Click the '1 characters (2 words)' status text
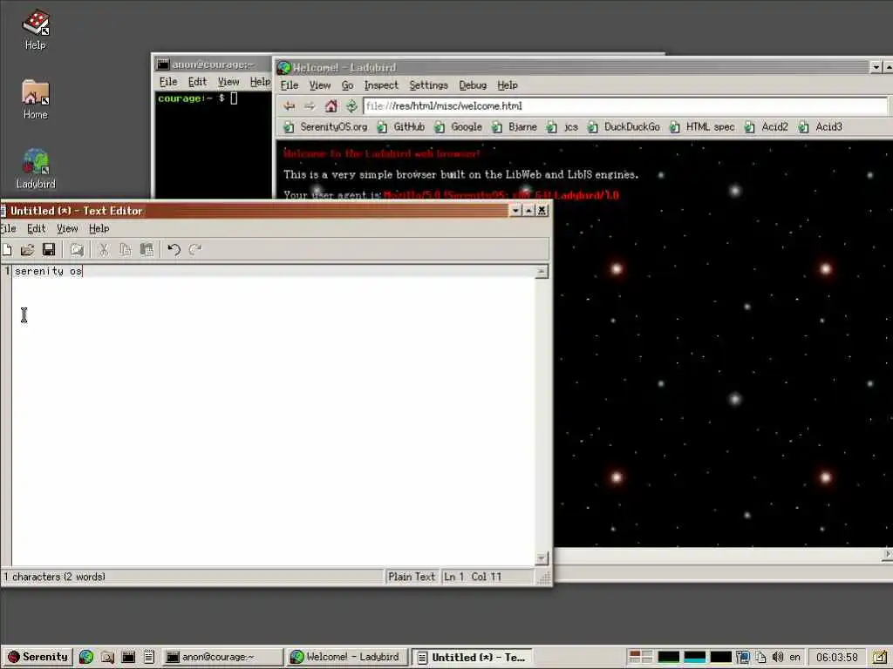The width and height of the screenshot is (893, 669). point(54,577)
